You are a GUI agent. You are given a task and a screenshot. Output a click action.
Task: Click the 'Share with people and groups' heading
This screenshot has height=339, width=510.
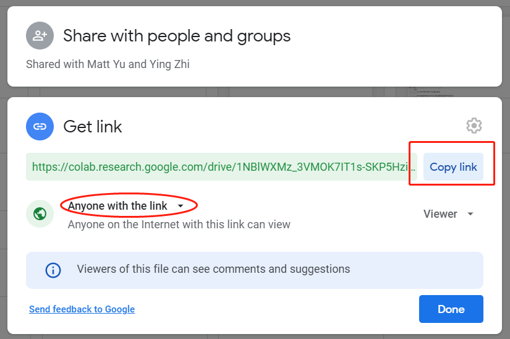[177, 36]
